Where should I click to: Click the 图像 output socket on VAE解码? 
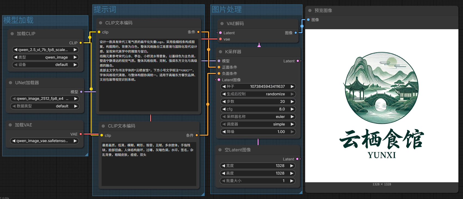click(x=296, y=33)
